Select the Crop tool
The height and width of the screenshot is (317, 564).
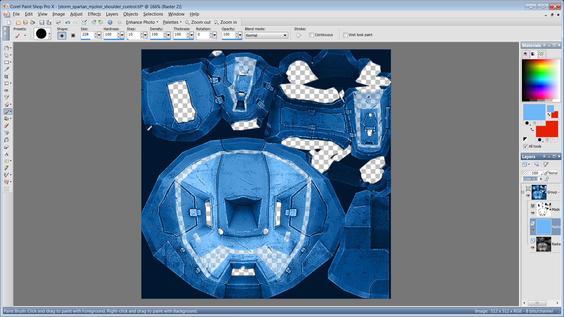pyautogui.click(x=6, y=76)
